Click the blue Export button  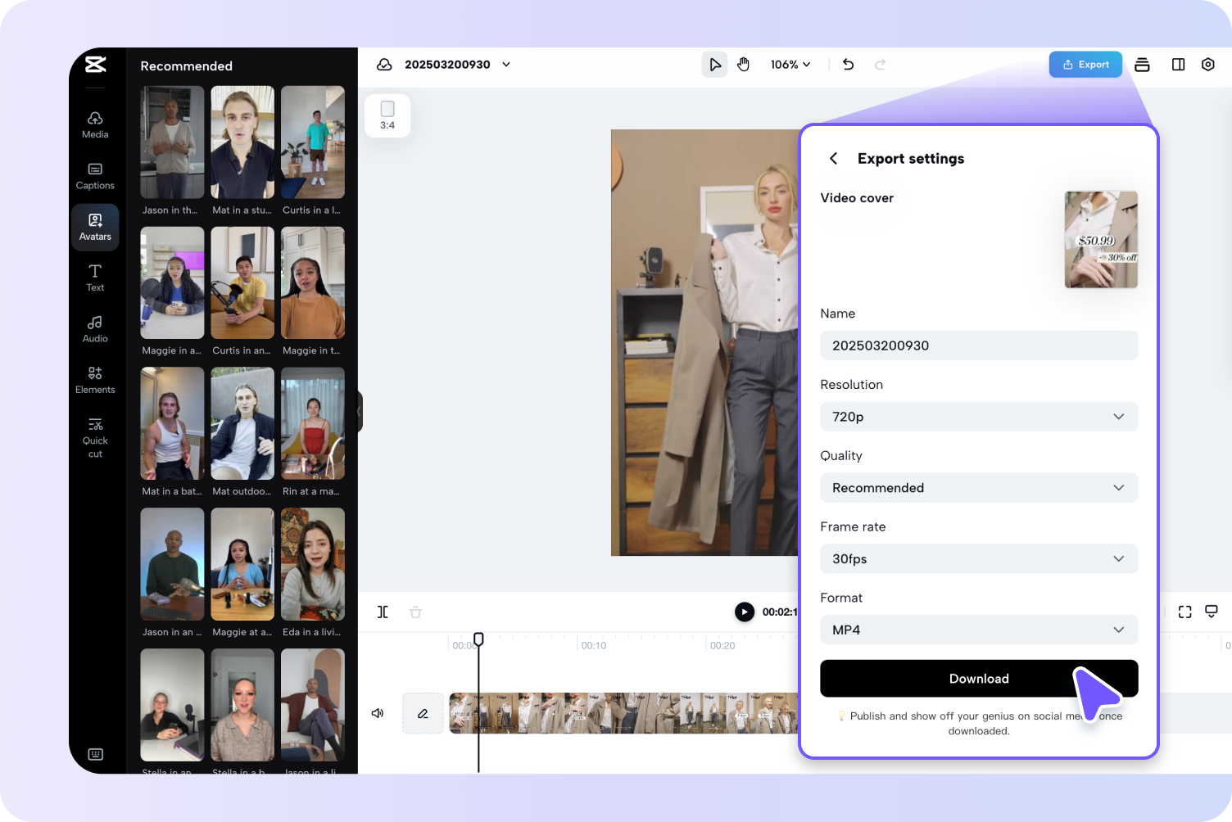pos(1085,64)
